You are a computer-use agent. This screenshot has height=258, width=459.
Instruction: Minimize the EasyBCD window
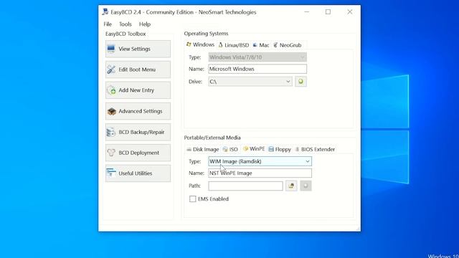point(306,11)
